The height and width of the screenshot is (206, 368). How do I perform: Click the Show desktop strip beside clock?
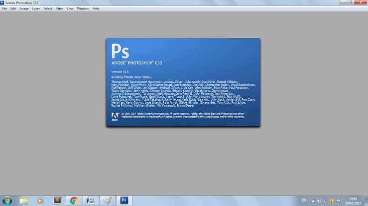coord(366,201)
